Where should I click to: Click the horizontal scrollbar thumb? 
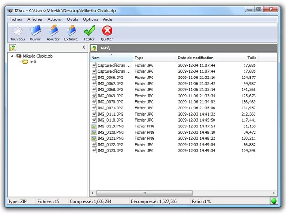(144, 193)
